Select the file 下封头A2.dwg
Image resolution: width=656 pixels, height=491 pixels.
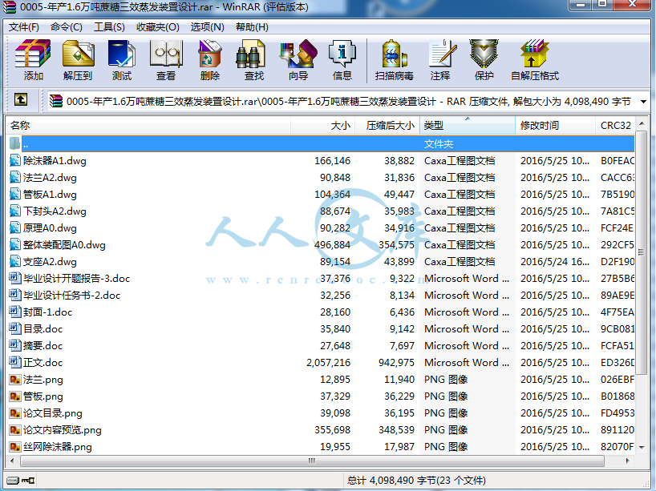(55, 211)
